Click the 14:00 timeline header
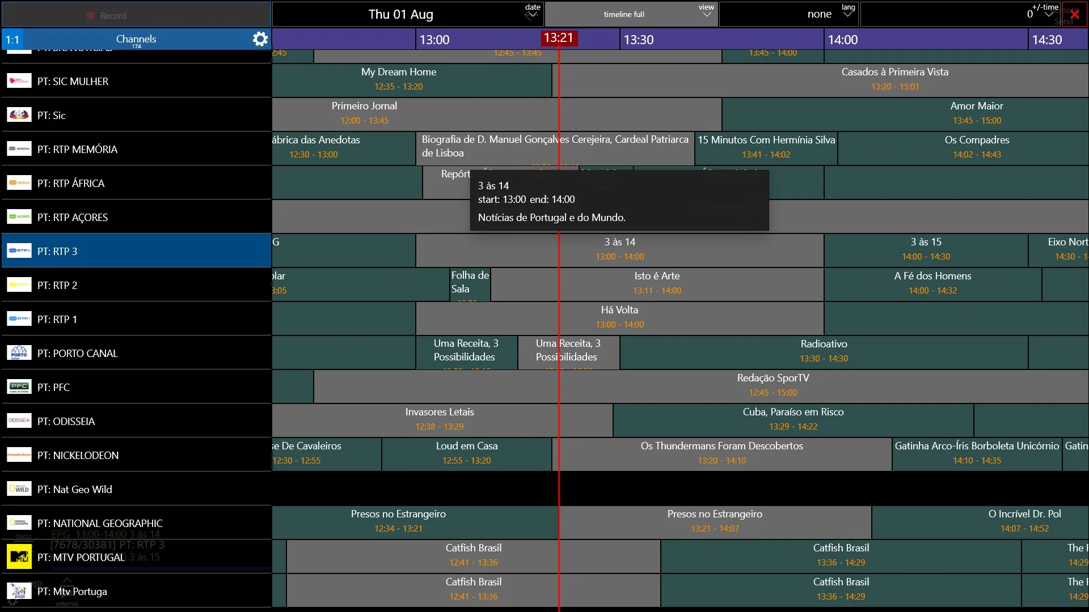 click(843, 40)
